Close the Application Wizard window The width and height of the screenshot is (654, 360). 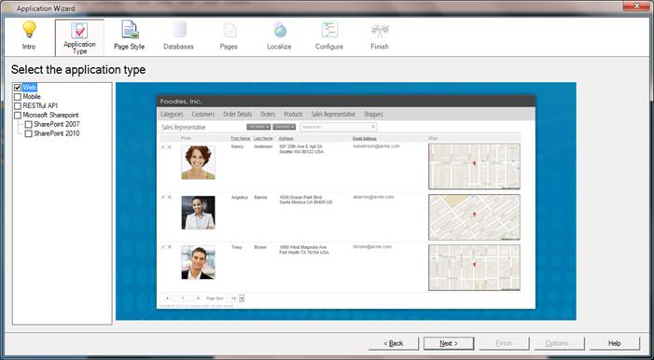[637, 6]
